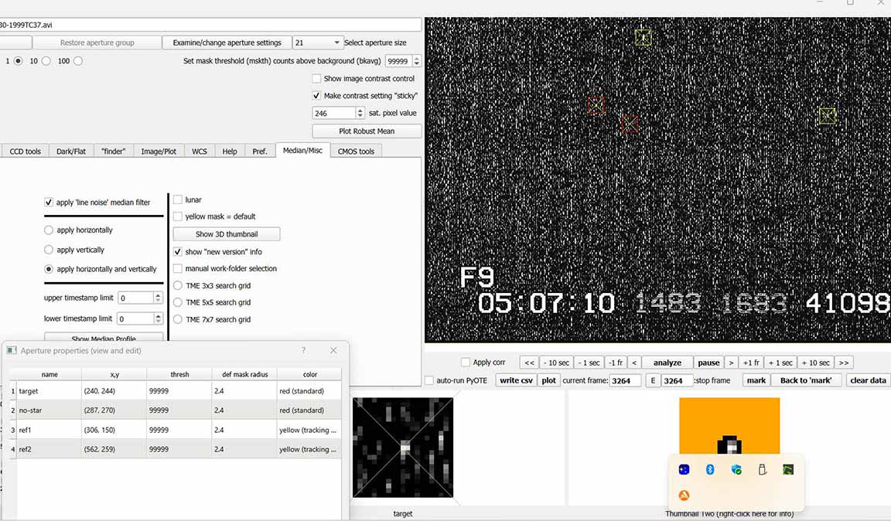Close the Aperture properties dialog
Screen dimensions: 891x521
333,350
